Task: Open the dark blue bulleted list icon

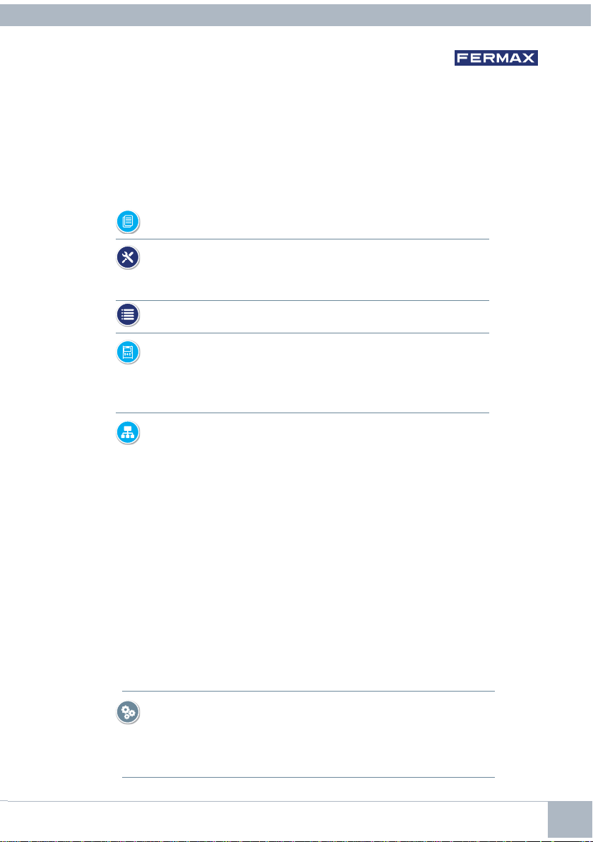Action: 128,315
